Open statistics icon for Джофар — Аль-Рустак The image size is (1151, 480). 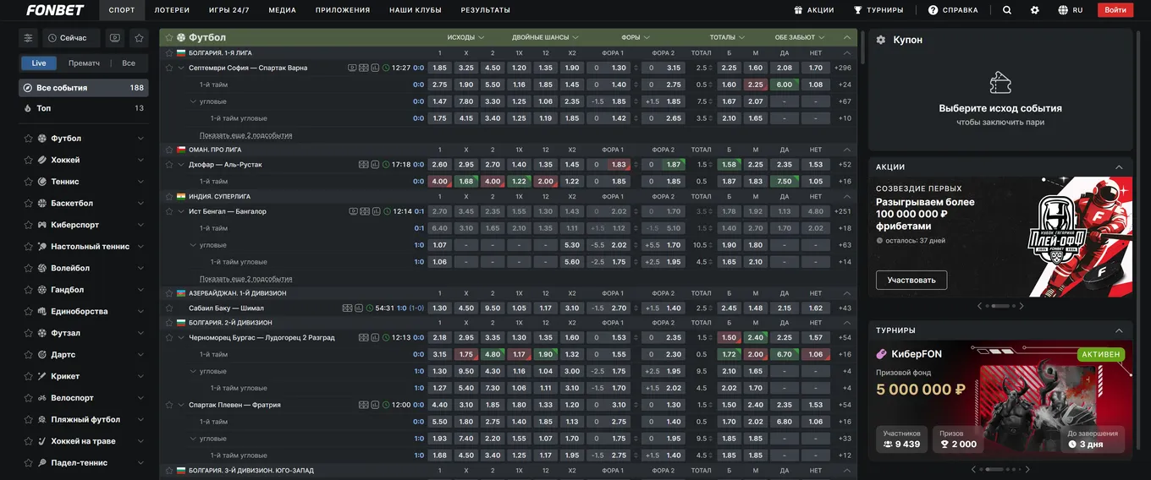tap(375, 165)
